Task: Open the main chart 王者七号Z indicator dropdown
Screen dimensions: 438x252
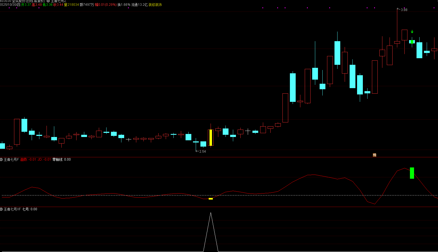Action: pyautogui.click(x=48, y=1)
